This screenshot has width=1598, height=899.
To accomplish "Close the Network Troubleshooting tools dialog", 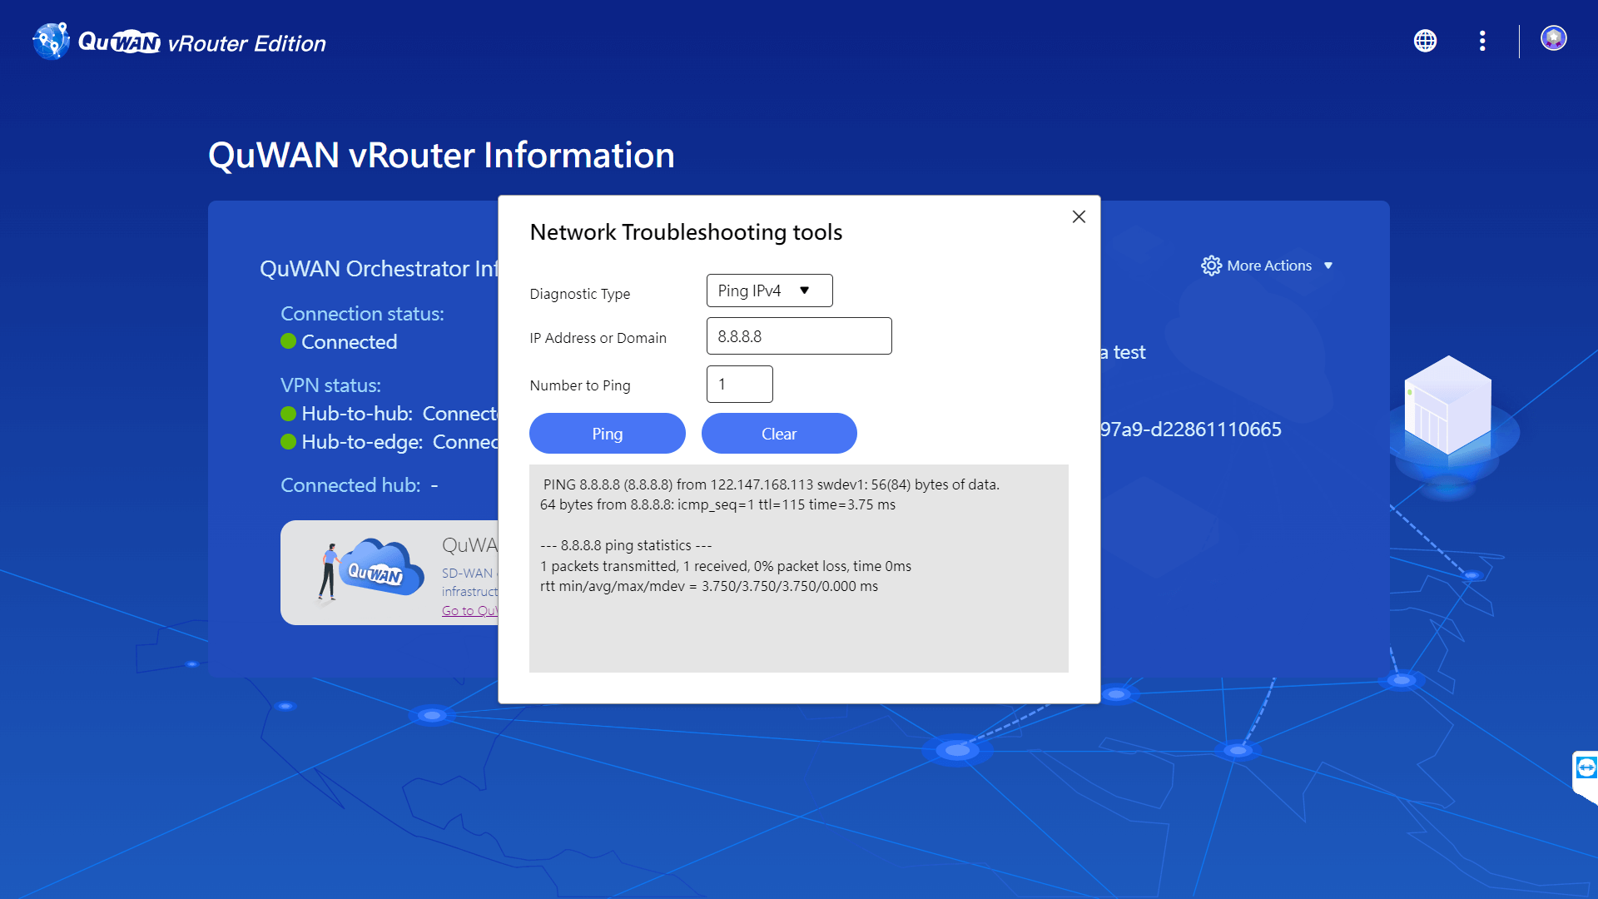I will click(1079, 216).
